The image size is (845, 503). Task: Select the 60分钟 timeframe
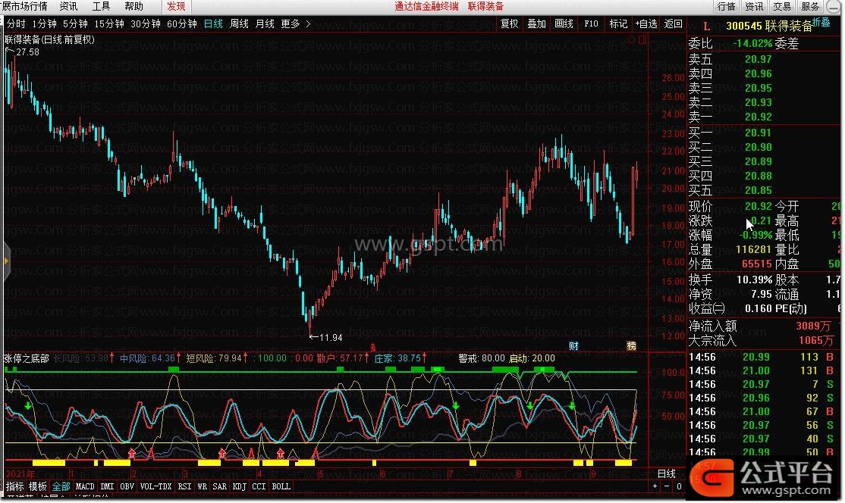coord(182,23)
